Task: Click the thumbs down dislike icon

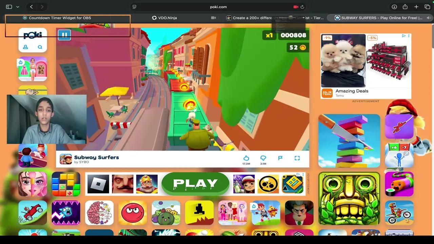Action: pos(263,158)
